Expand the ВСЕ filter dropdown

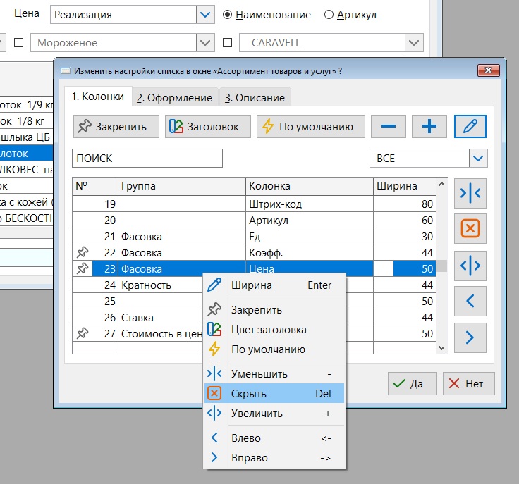pos(479,159)
